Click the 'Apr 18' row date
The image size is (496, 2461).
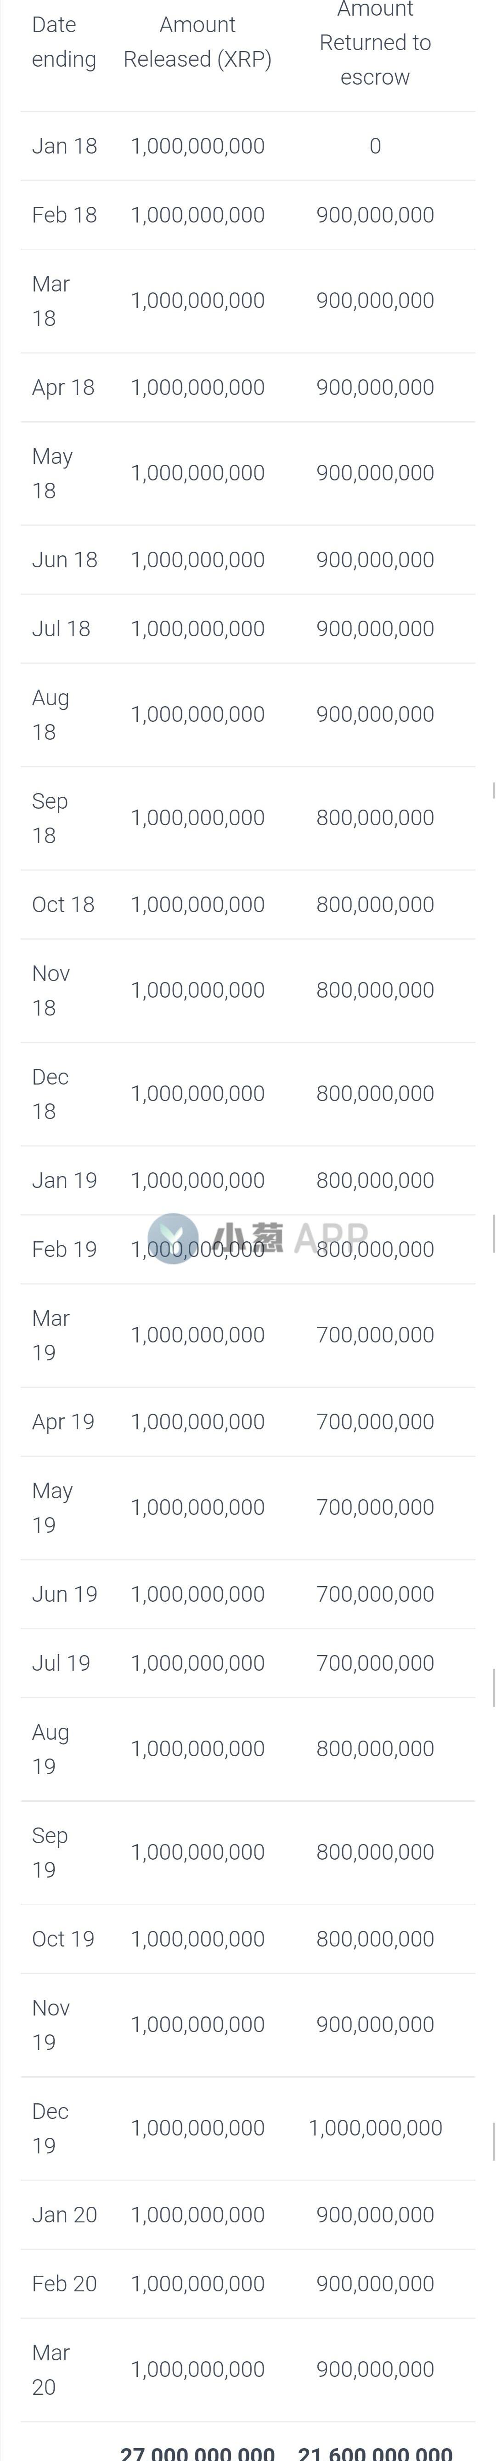click(x=63, y=387)
